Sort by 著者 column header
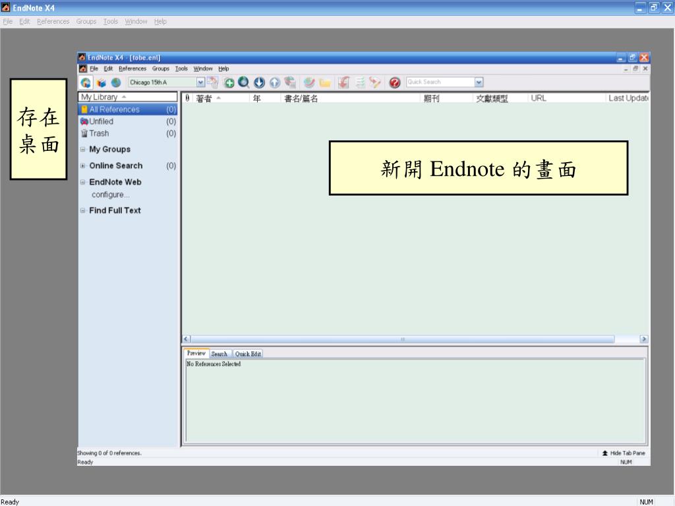The image size is (675, 506). pos(221,98)
